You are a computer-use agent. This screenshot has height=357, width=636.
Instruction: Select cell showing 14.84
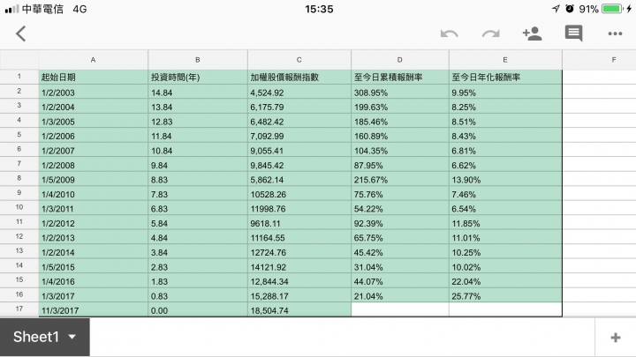tap(198, 93)
